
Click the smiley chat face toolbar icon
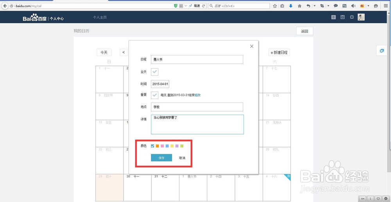[376, 6]
